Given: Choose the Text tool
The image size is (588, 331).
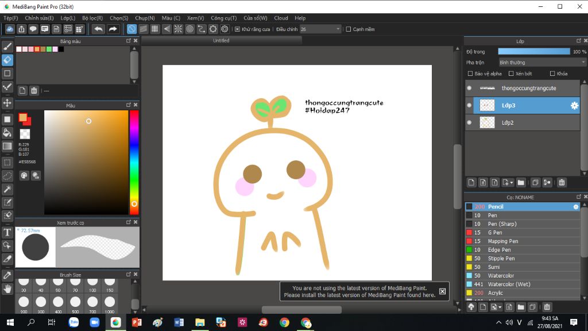Looking at the screenshot, I should click(7, 233).
